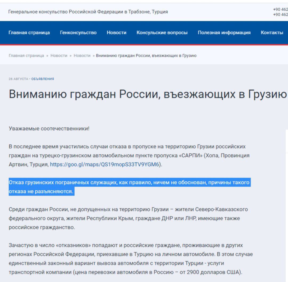Open the Главная страница menu item
This screenshot has height=282, width=288.
[x=29, y=32]
